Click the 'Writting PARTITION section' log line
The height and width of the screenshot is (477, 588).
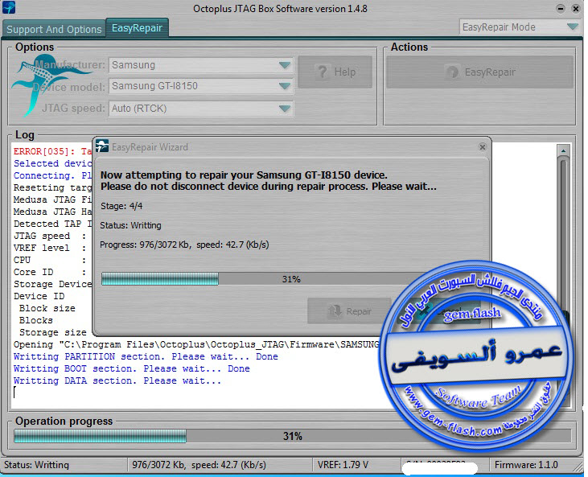pos(146,356)
